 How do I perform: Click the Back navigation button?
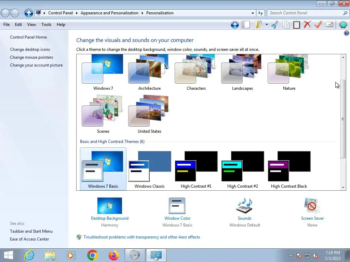click(5, 13)
